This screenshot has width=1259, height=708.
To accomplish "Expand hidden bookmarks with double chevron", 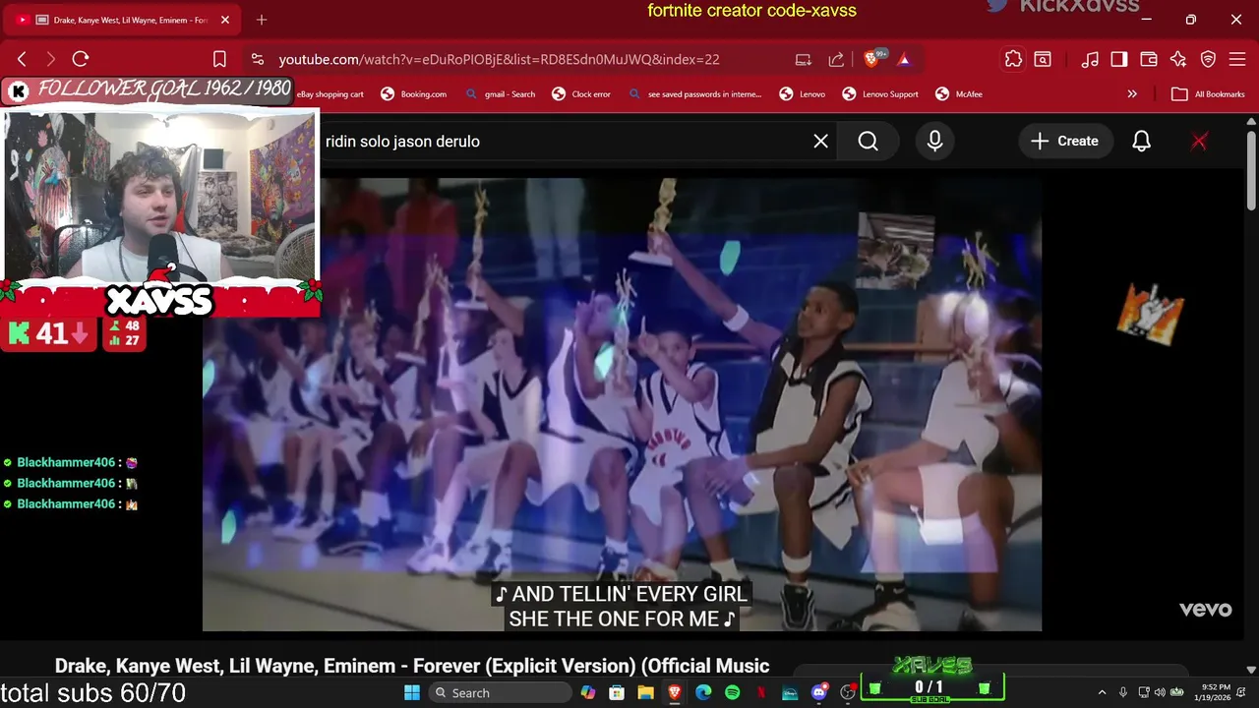I will tap(1132, 94).
